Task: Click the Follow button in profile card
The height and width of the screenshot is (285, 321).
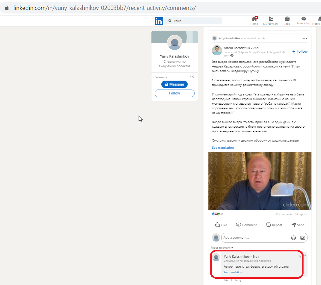Action: coord(174,93)
